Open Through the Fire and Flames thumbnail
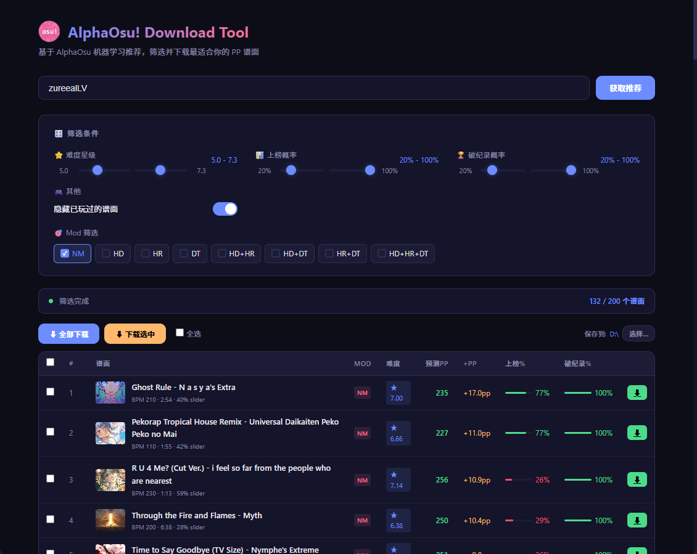697x554 pixels. point(110,520)
